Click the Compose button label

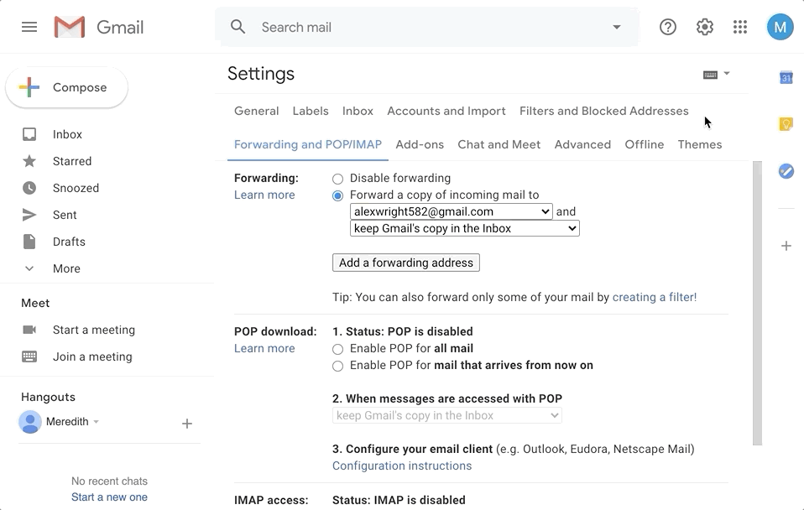pos(80,87)
